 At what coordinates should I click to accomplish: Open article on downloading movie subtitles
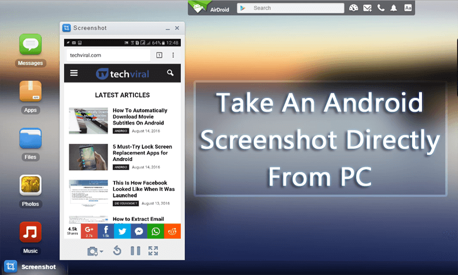coord(140,117)
